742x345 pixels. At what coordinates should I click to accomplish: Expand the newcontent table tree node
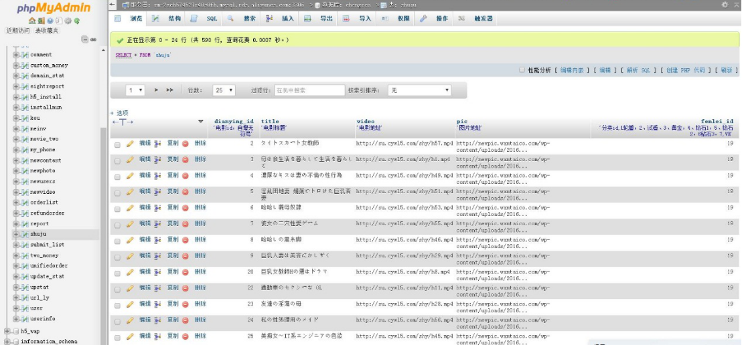(x=16, y=160)
